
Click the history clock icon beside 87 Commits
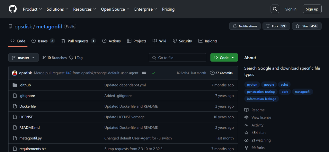coord(212,73)
